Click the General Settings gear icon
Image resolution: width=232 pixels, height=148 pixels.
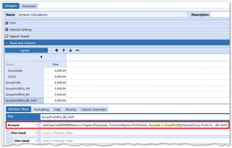(7, 30)
